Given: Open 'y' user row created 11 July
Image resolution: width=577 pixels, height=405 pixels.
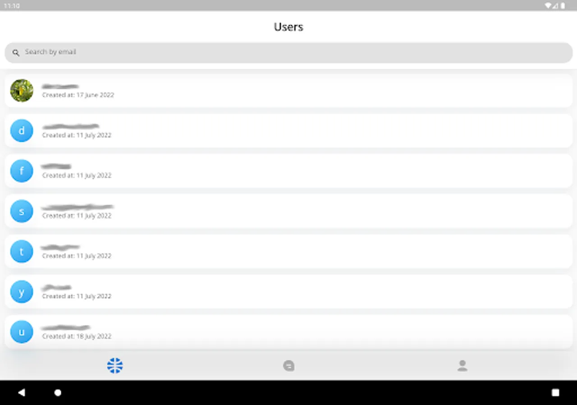Looking at the screenshot, I should point(288,292).
